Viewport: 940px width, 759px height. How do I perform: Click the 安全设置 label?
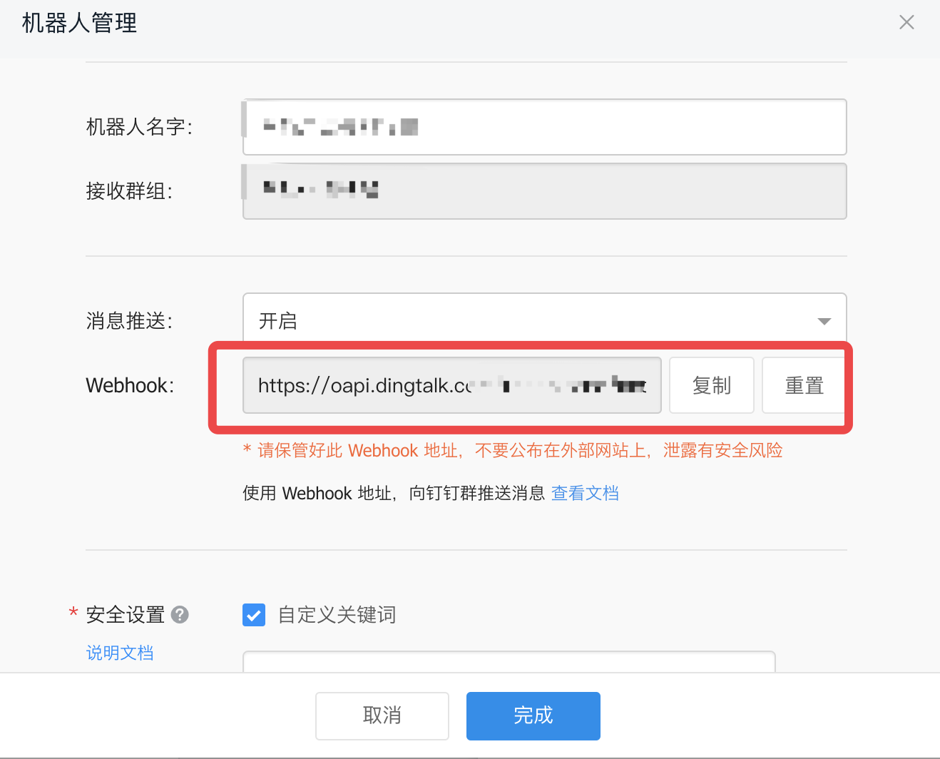tap(126, 614)
